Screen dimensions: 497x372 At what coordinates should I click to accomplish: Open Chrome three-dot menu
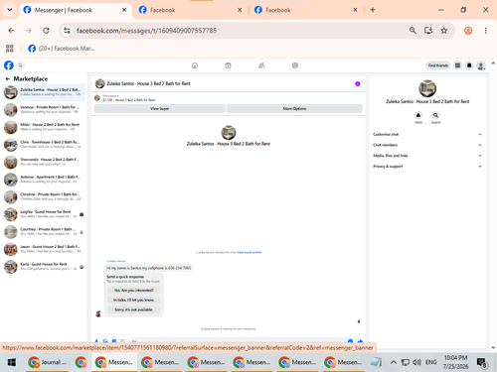tap(486, 31)
